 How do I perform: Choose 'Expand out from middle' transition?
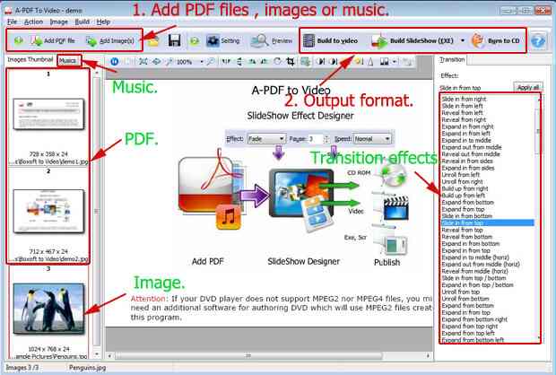tap(472, 147)
